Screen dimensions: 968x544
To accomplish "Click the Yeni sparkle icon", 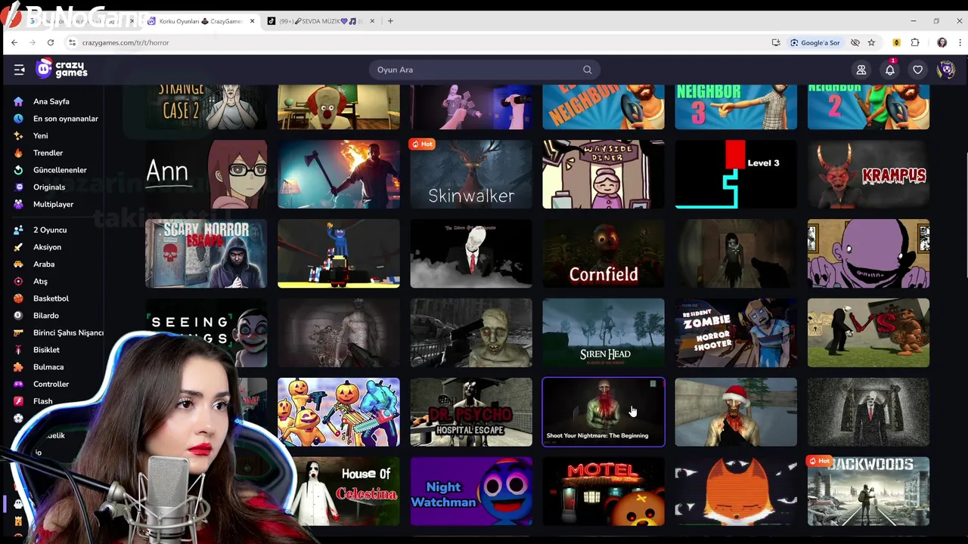I will pos(18,136).
